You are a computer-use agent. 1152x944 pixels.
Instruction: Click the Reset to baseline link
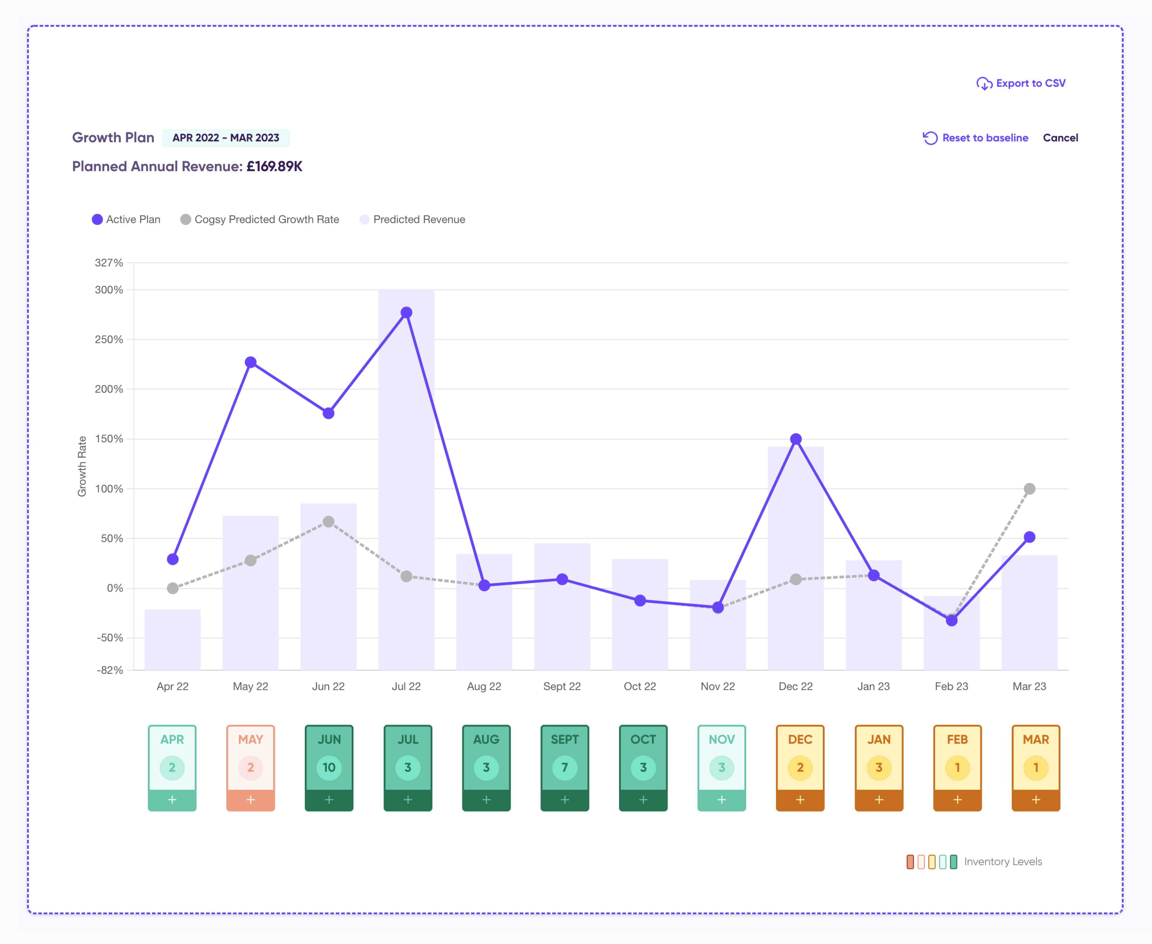[985, 138]
